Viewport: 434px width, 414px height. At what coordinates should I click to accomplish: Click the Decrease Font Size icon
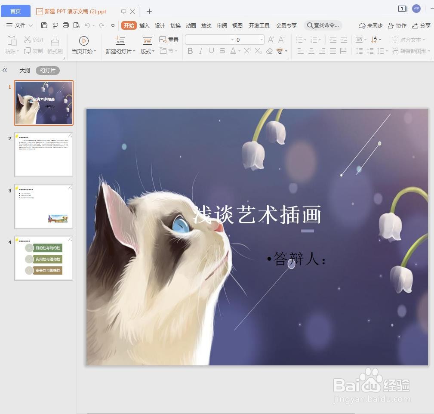tap(281, 40)
